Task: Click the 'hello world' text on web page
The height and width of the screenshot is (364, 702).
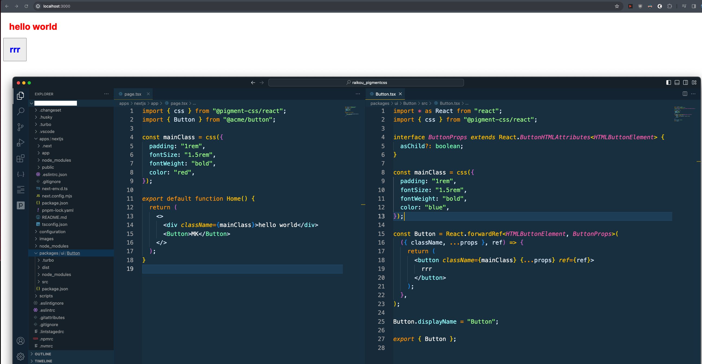Action: pos(33,27)
